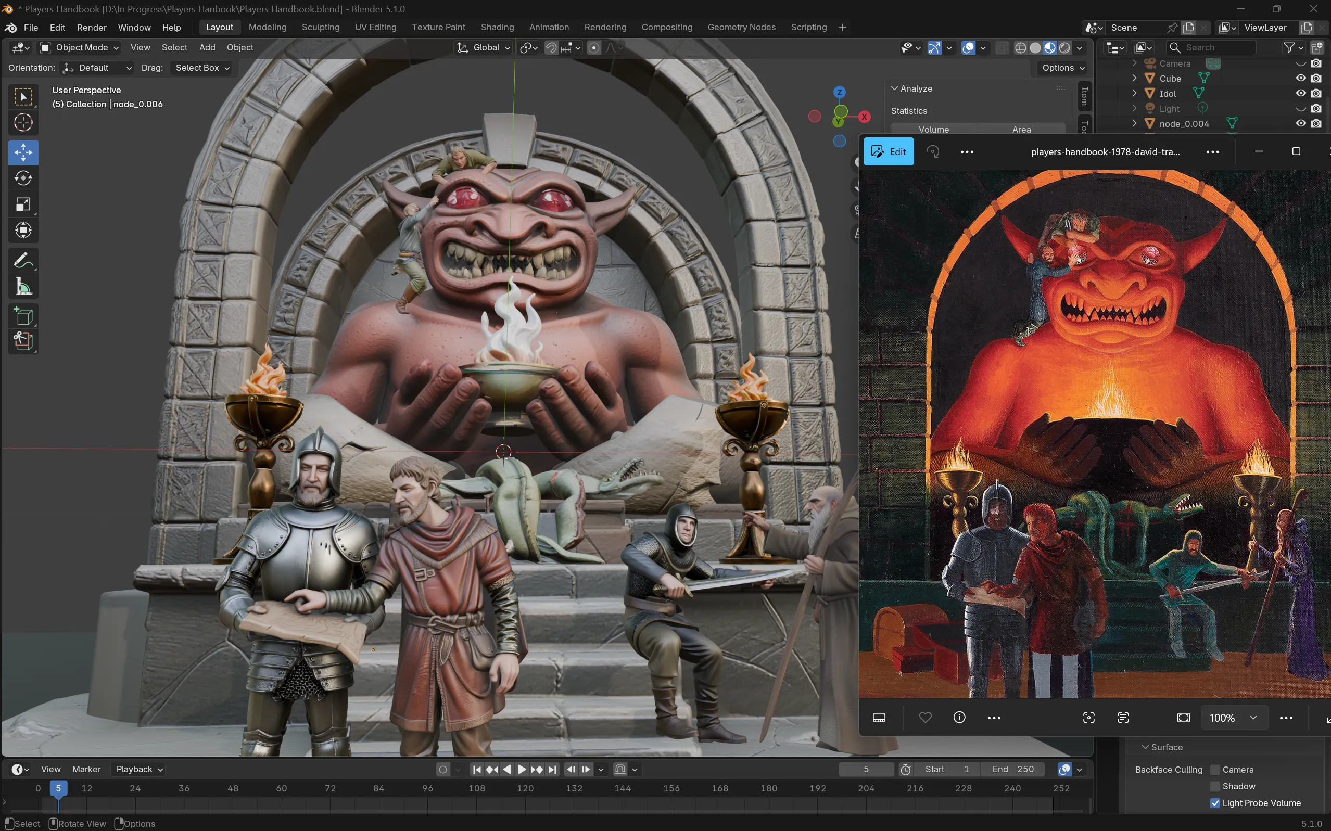
Task: Click the new collection icon in outliner
Action: (x=1317, y=48)
